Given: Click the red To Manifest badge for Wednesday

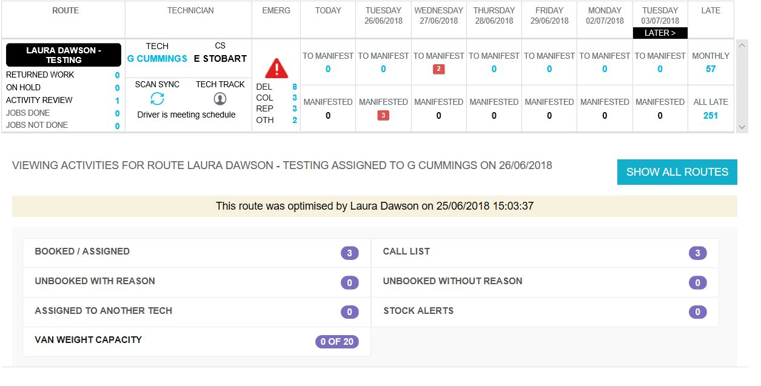Looking at the screenshot, I should (438, 69).
